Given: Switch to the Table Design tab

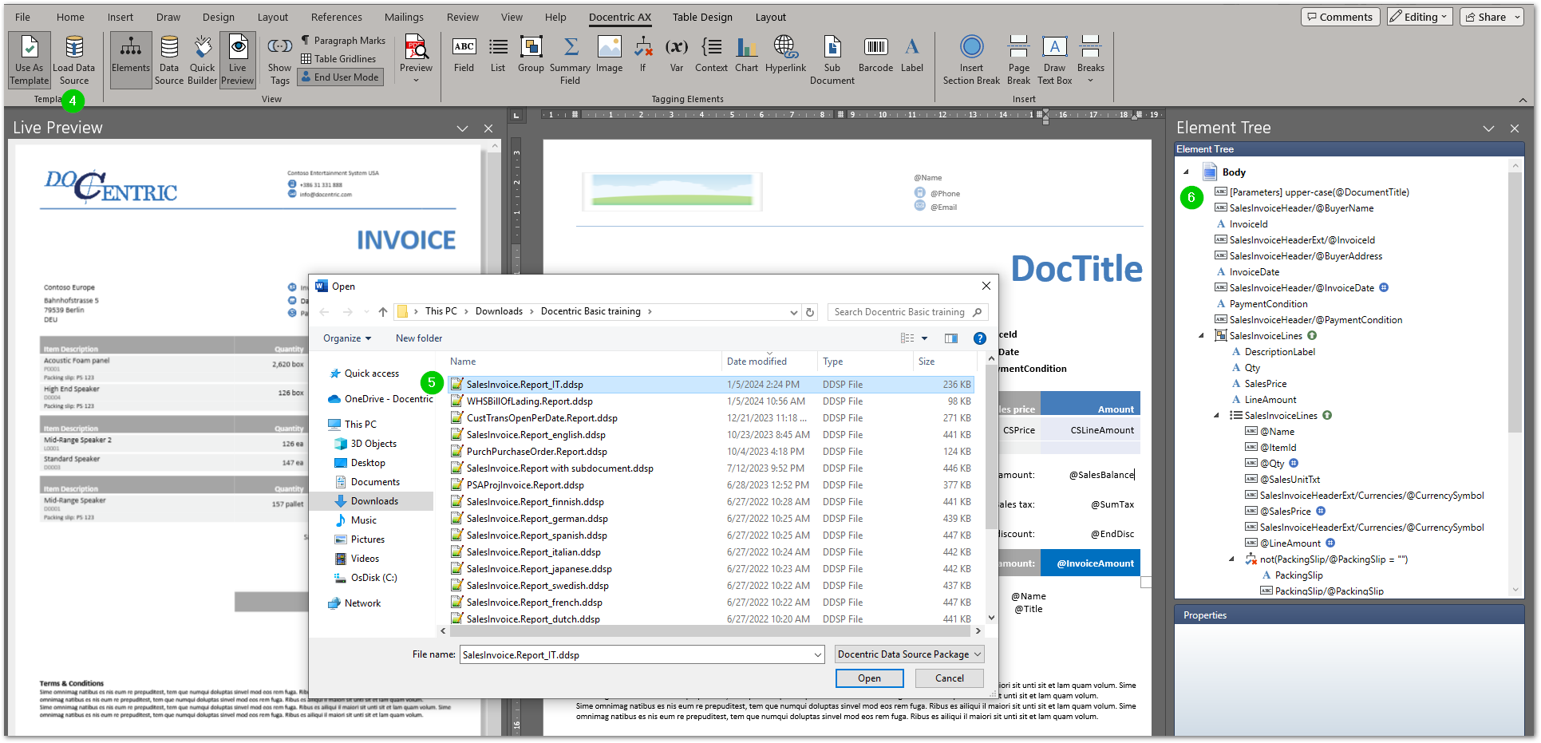Looking at the screenshot, I should click(x=702, y=17).
